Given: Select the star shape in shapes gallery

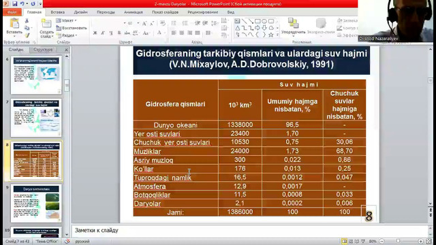Looking at the screenshot, I should (271, 35).
